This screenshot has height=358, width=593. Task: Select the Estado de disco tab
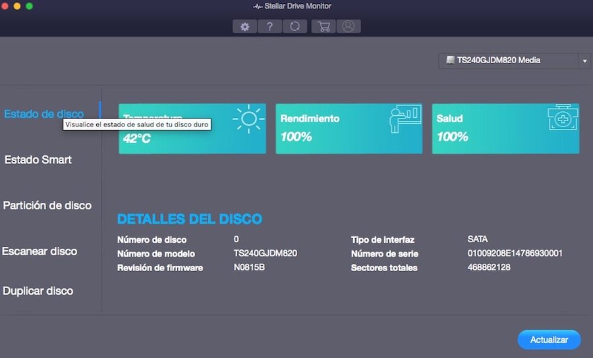(x=44, y=114)
